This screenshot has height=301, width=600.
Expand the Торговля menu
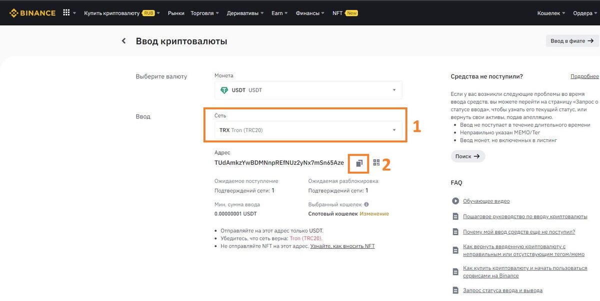[205, 13]
